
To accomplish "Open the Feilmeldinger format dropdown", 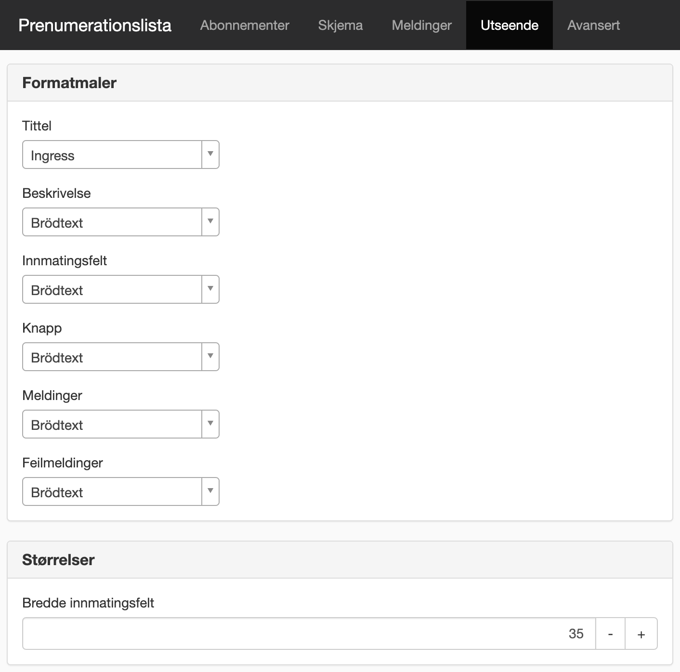I will tap(121, 491).
